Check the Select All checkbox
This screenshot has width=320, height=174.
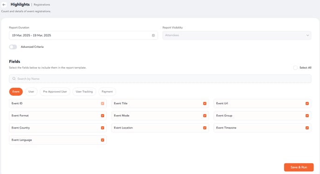(x=295, y=68)
